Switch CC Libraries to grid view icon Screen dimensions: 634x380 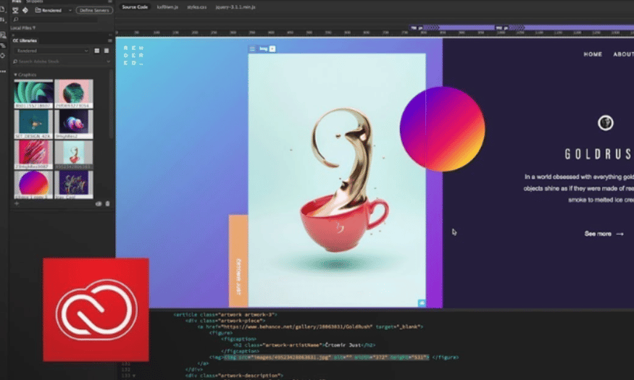(x=96, y=51)
